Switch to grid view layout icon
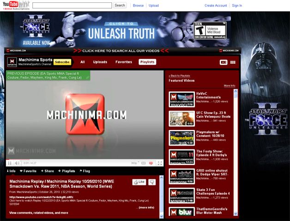The height and width of the screenshot is (221, 290). tap(233, 62)
